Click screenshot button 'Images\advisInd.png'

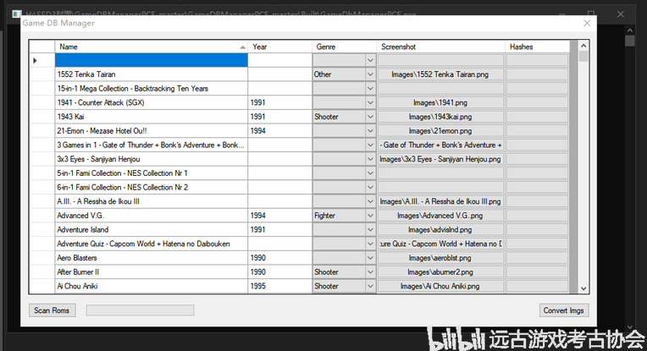(440, 230)
